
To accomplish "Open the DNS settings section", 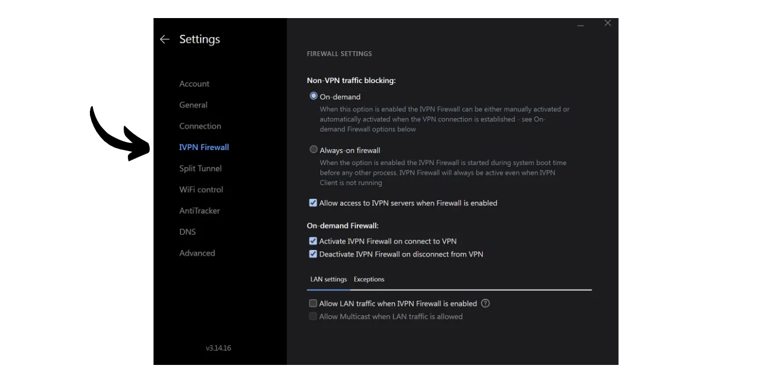I will (x=188, y=232).
